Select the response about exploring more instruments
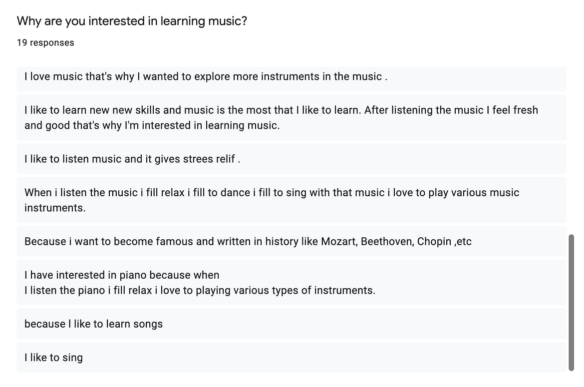Viewport: 584px width, 387px height. coord(292,79)
